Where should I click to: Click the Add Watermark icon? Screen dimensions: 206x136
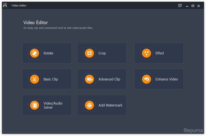coord(89,105)
